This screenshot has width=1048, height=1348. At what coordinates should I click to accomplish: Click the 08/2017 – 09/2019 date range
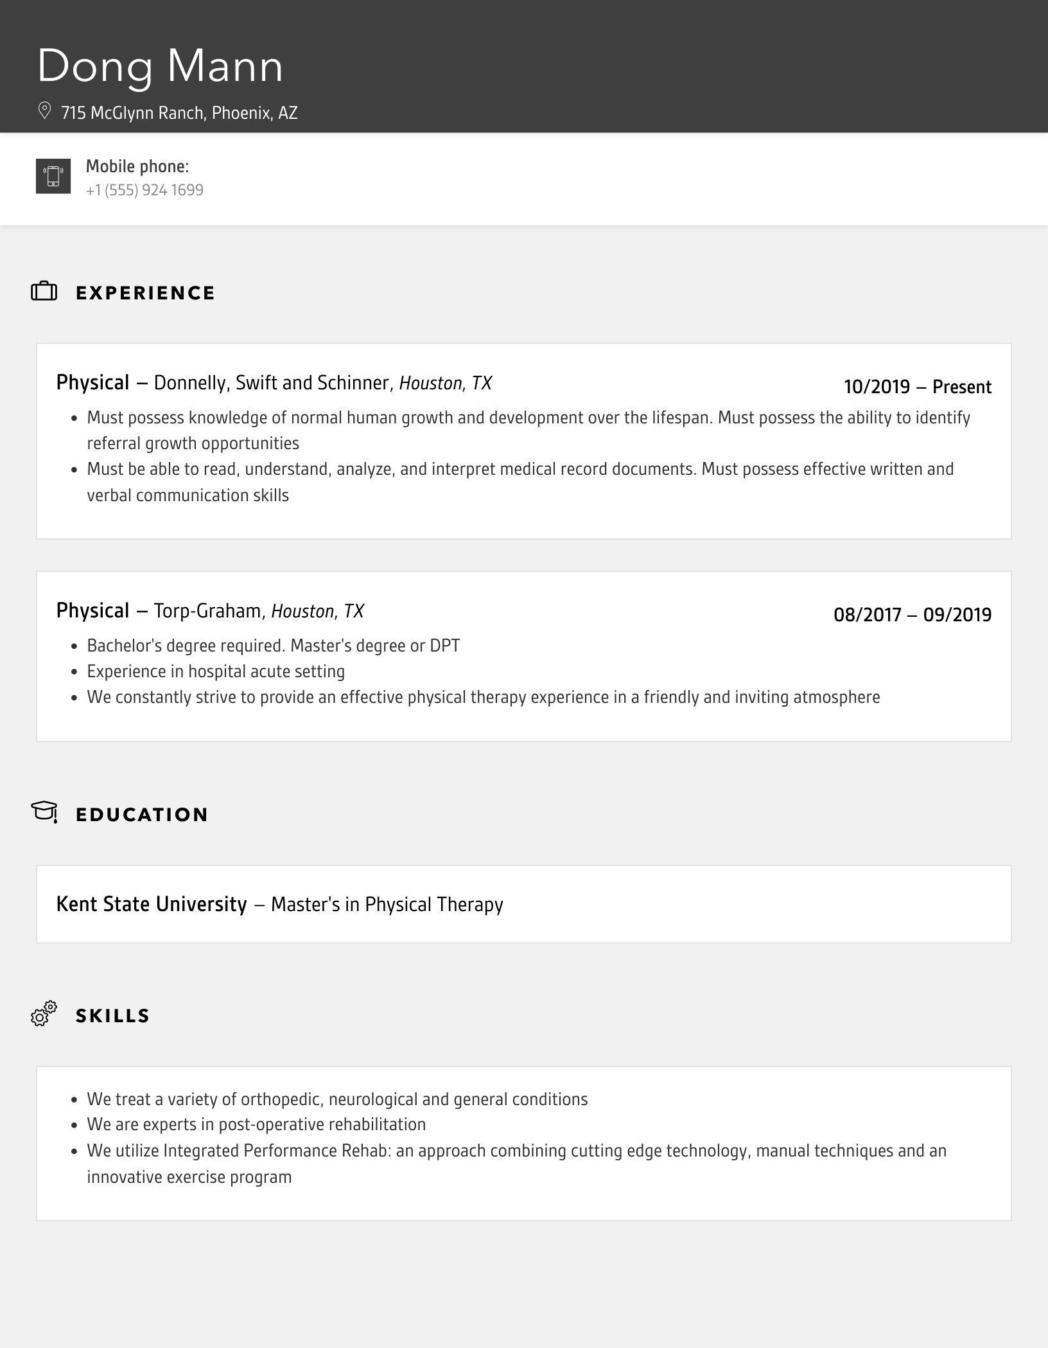pyautogui.click(x=912, y=615)
